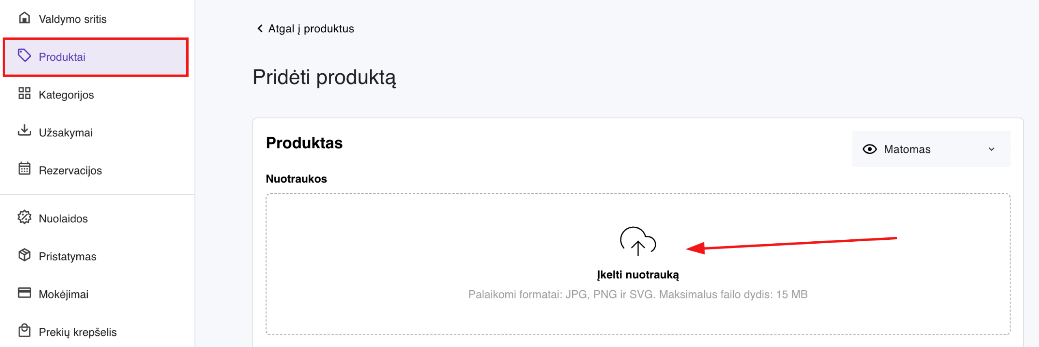The image size is (1039, 347).
Task: Click the cloud upload icon
Action: tap(638, 242)
